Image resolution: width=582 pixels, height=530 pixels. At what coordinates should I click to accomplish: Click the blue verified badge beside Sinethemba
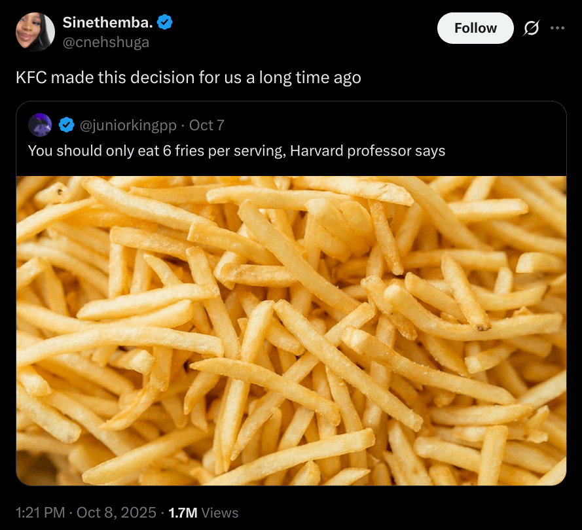pos(165,23)
